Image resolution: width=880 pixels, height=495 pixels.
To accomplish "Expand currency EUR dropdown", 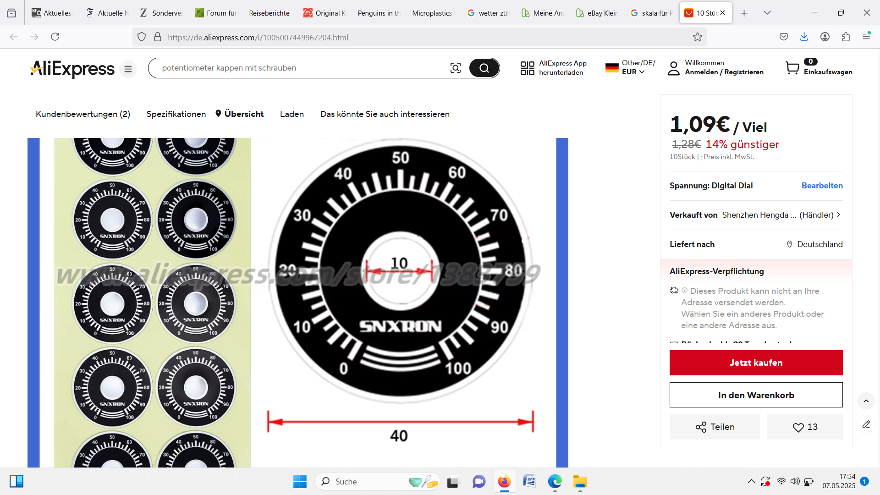I will [x=633, y=72].
